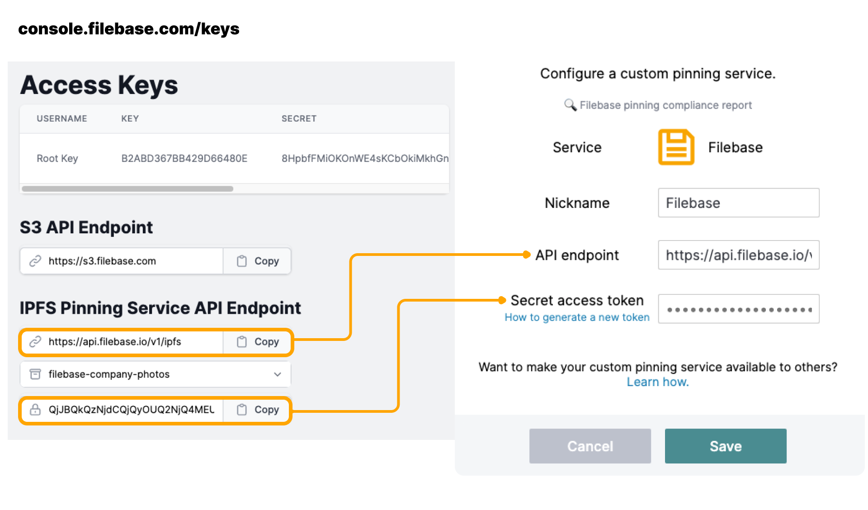Screen dimensions: 868x510
Task: Click the magnifier icon beside compliance report
Action: [570, 105]
